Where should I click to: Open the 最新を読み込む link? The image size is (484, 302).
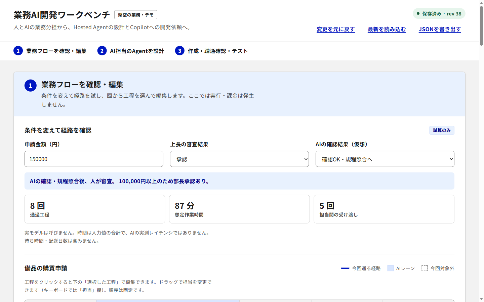tap(387, 29)
